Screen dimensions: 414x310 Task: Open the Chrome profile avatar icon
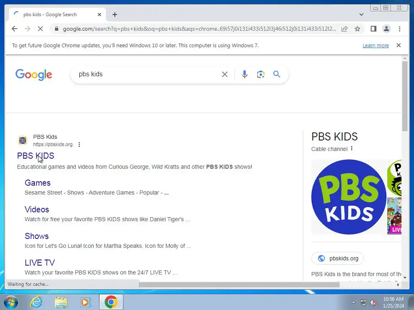386,29
